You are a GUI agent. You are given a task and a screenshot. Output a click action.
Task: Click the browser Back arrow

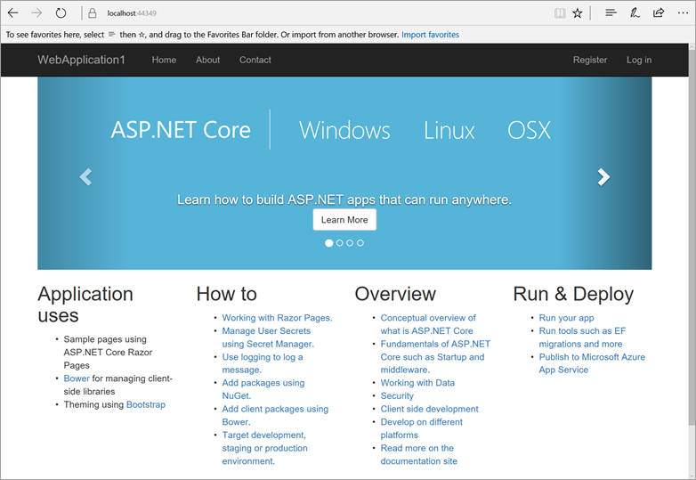tap(12, 12)
